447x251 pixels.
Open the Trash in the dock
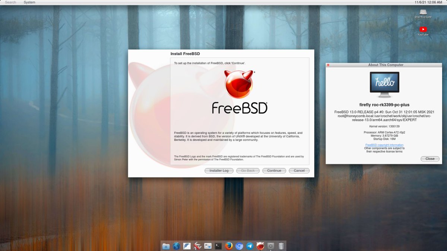tap(281, 246)
